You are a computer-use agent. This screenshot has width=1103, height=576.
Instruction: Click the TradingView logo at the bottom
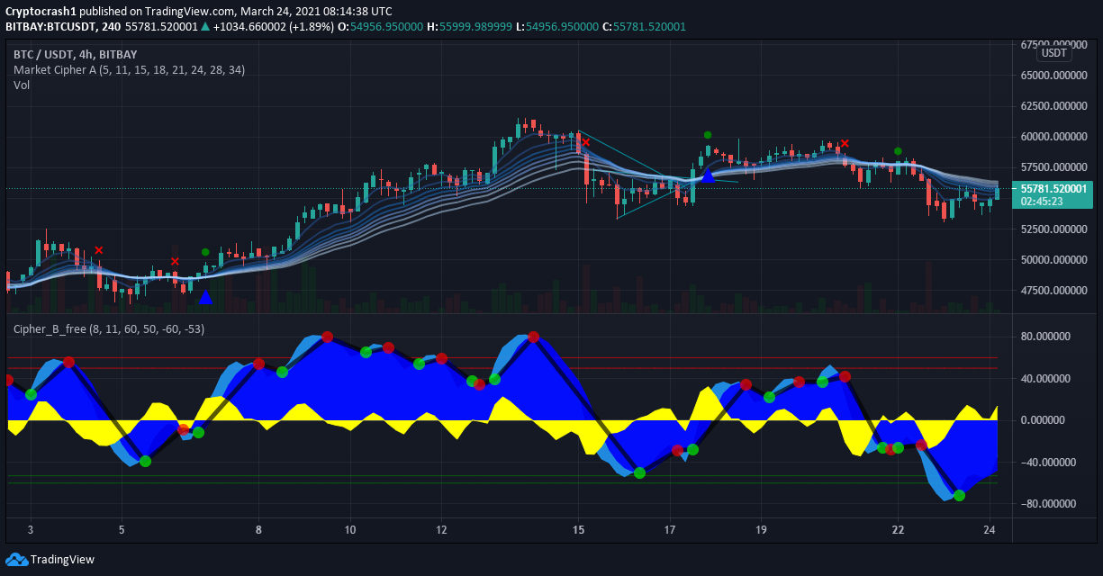pos(50,559)
